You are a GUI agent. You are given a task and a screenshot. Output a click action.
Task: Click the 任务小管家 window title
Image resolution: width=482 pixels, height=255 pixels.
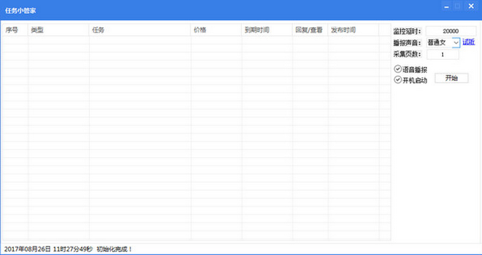point(20,10)
